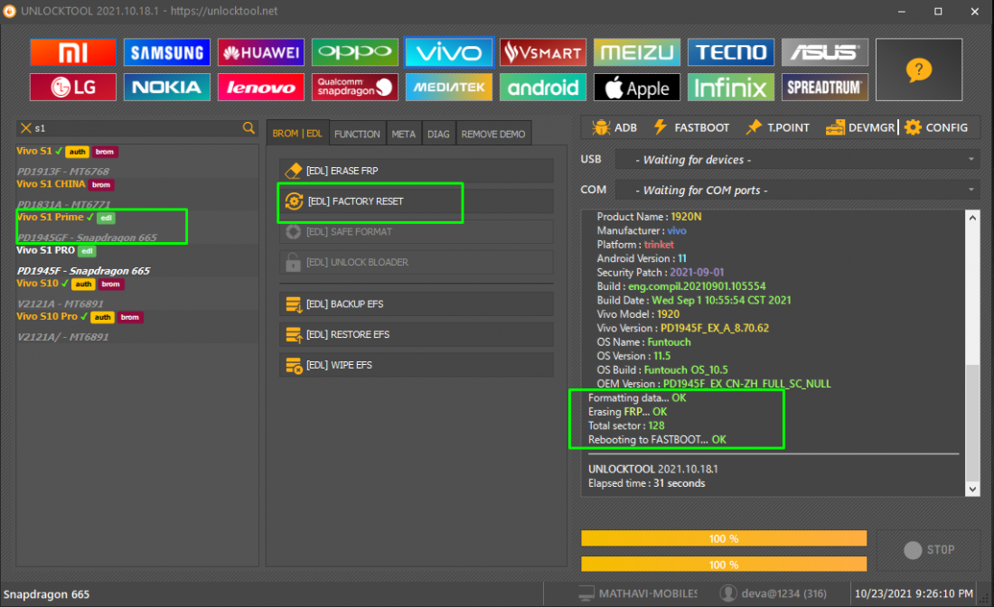Select the Meizu brand logo
Viewport: 994px width, 607px height.
point(636,52)
